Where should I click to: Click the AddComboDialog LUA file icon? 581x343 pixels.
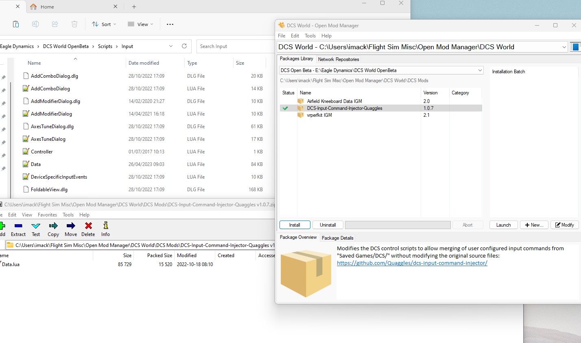click(x=26, y=88)
